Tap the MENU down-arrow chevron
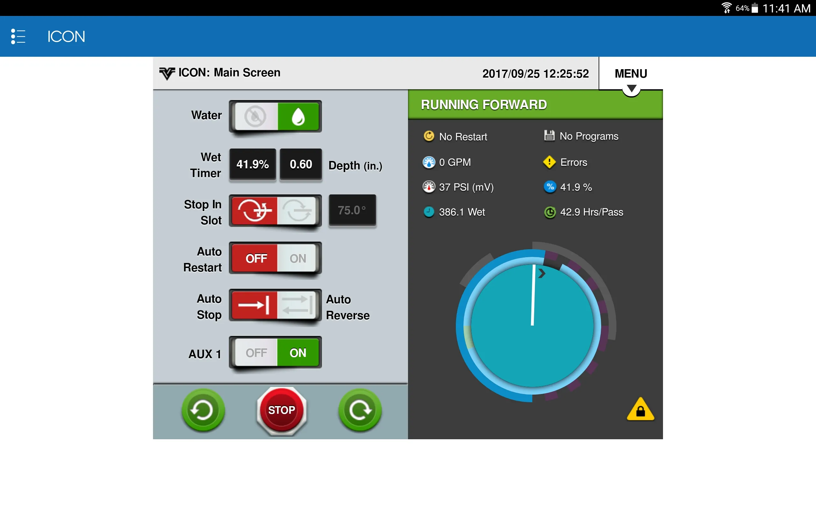 [631, 89]
